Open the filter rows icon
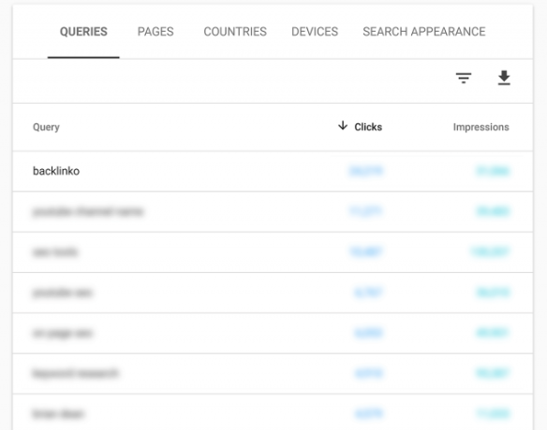 [x=464, y=78]
